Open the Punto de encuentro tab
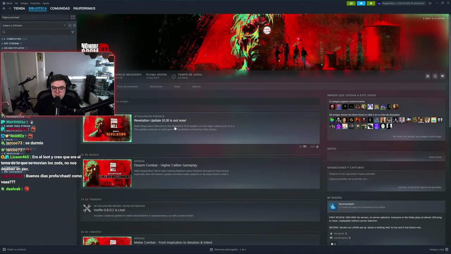The width and height of the screenshot is (451, 254). click(127, 86)
